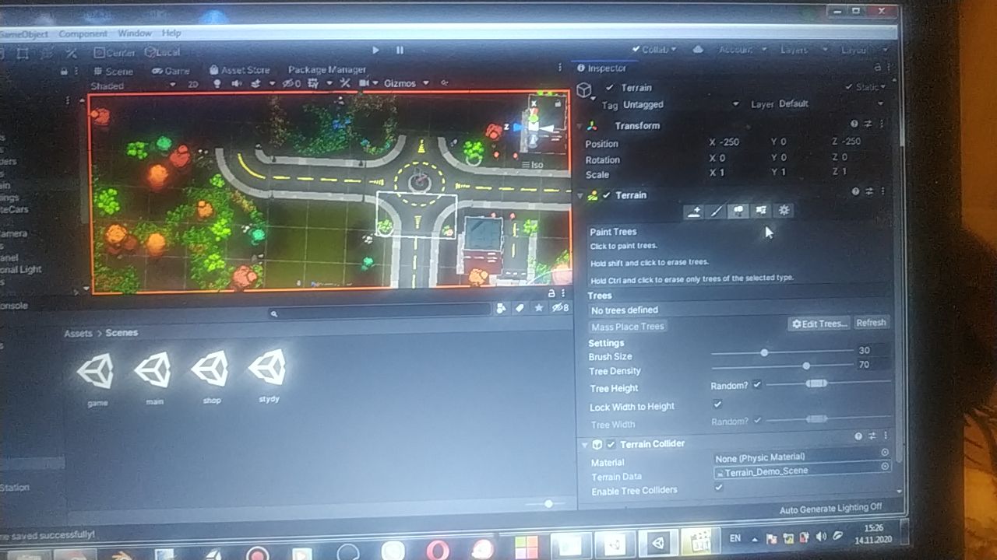This screenshot has height=560, width=997.
Task: Open the Shaded draw mode dropdown
Action: [x=132, y=86]
